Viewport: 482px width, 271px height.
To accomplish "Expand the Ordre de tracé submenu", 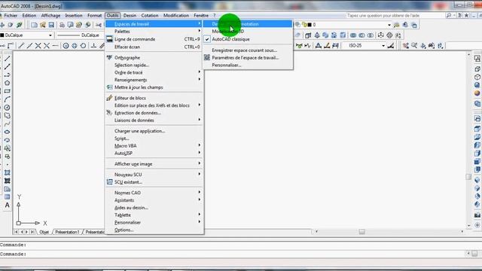I will pyautogui.click(x=154, y=72).
